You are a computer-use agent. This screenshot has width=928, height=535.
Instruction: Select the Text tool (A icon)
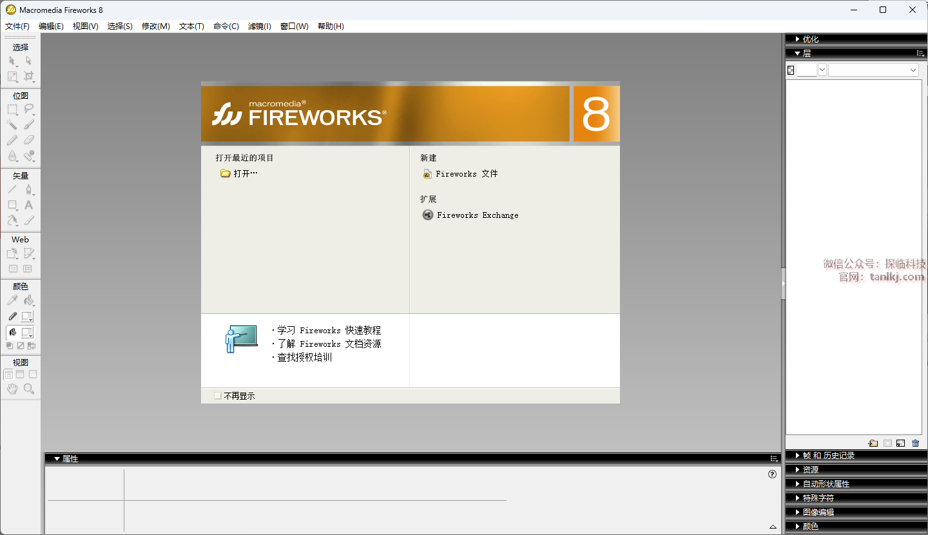point(28,205)
